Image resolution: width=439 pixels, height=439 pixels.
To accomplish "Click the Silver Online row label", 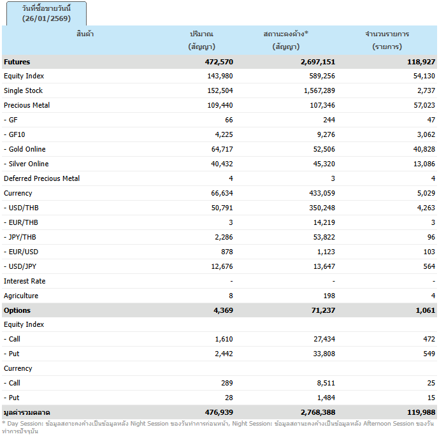I will click(x=26, y=164).
